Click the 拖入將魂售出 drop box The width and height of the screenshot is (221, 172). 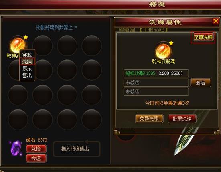(x=77, y=149)
